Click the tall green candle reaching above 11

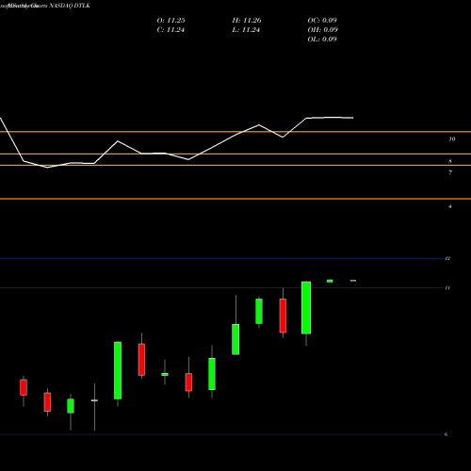[x=306, y=308]
